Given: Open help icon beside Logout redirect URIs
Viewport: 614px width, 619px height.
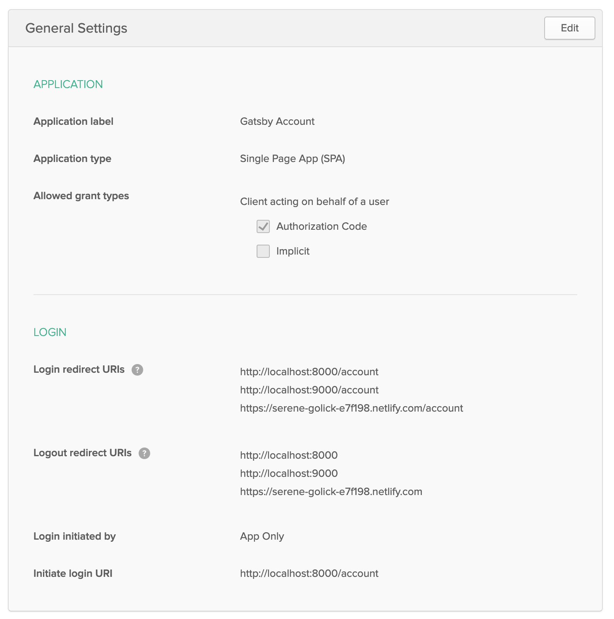Looking at the screenshot, I should click(x=144, y=453).
